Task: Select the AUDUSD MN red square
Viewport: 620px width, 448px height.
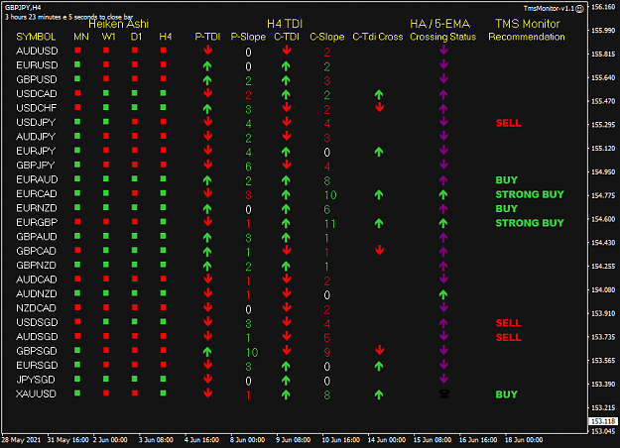Action: [x=77, y=51]
